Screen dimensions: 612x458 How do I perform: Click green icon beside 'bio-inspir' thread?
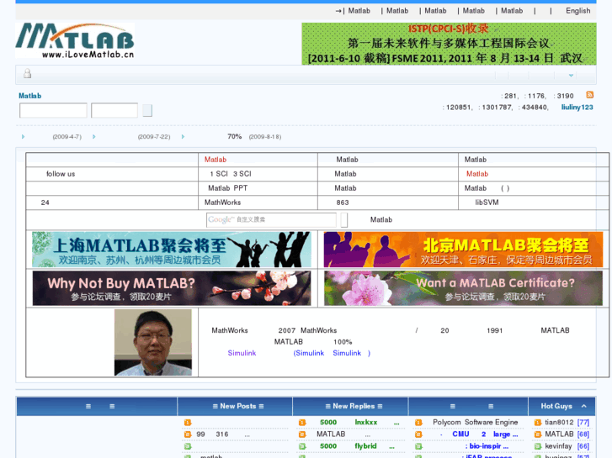tap(418, 446)
